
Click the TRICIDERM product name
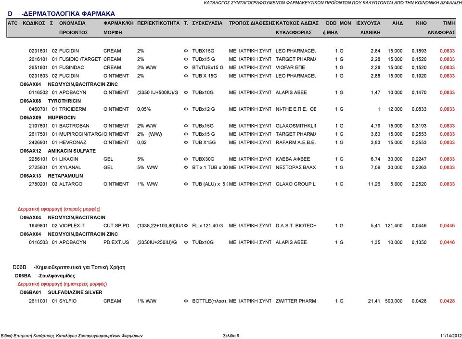click(x=73, y=109)
